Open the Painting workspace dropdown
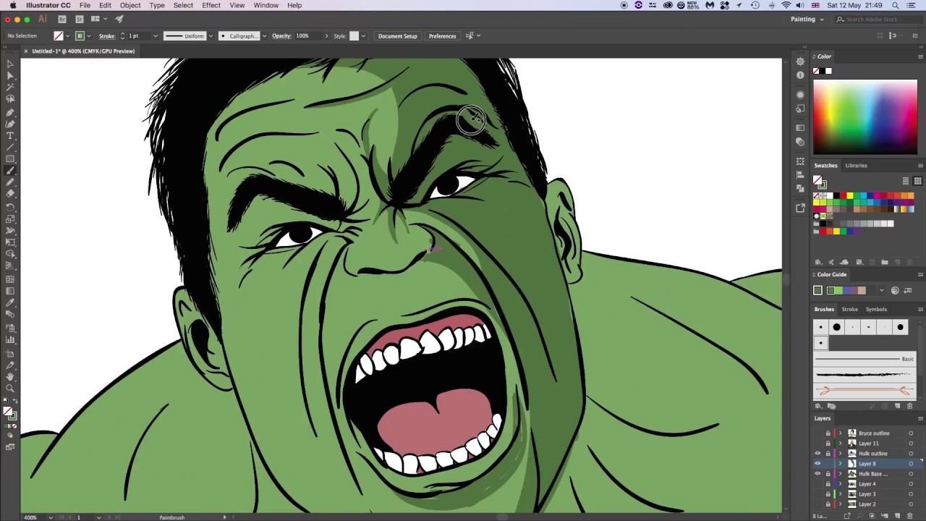 [807, 20]
